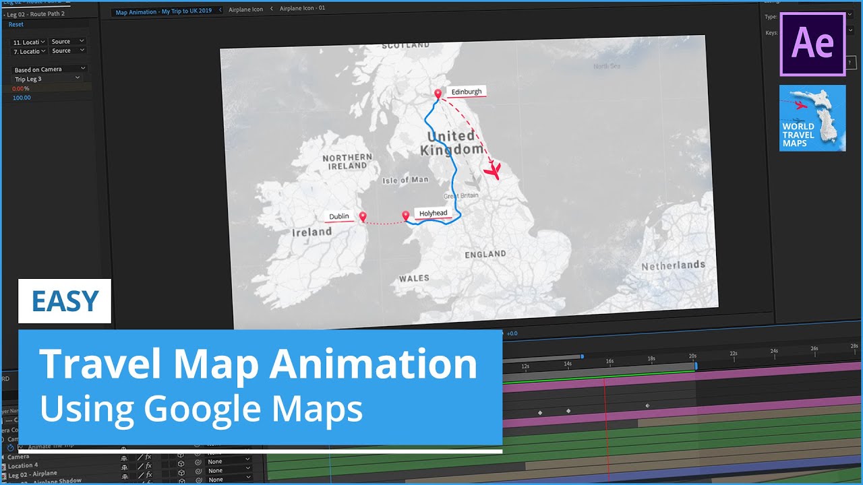
Task: Click left chevron after Map Animation tab
Action: [x=220, y=10]
